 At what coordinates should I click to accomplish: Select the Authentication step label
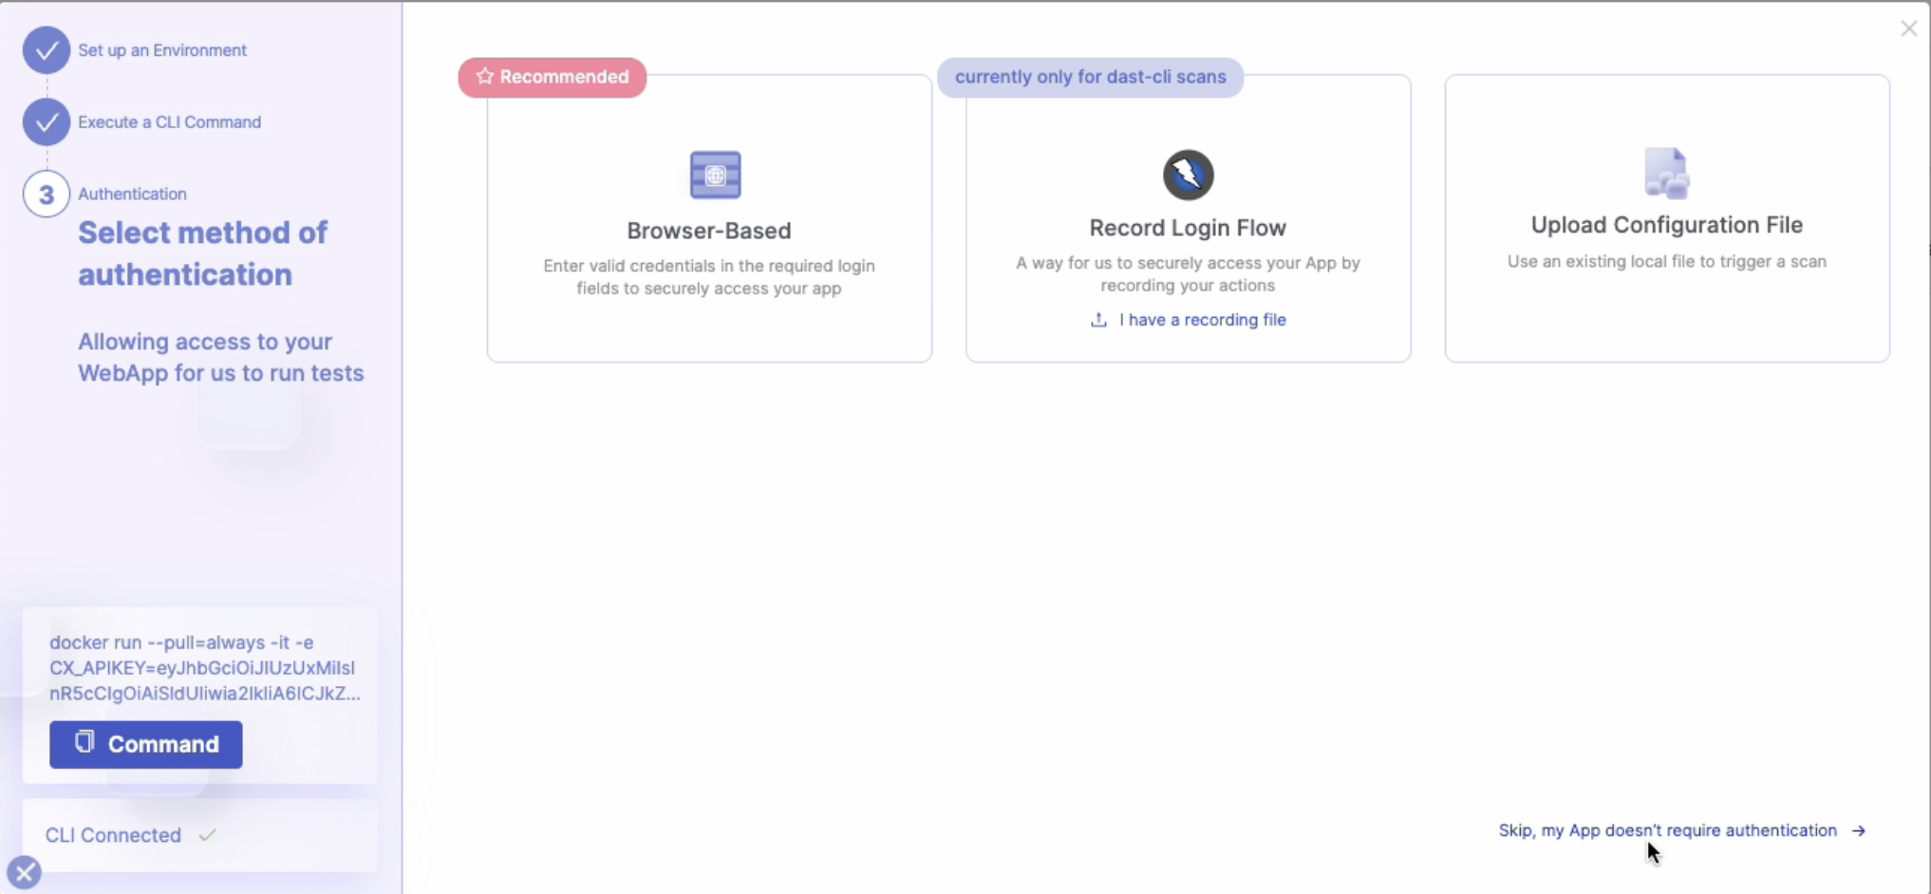pos(132,194)
